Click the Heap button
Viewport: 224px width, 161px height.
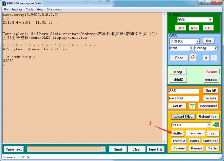[x=178, y=72]
